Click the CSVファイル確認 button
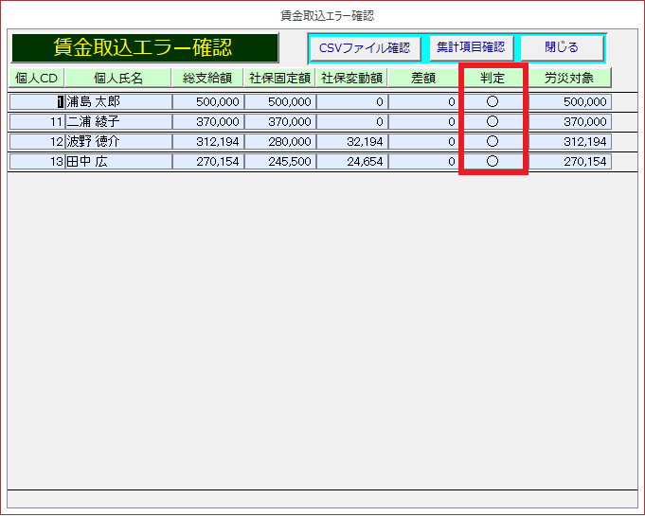645x516 pixels. pyautogui.click(x=365, y=48)
